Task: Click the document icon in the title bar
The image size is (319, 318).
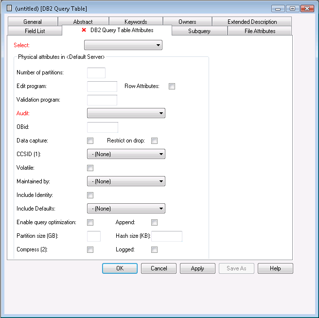Action: pyautogui.click(x=9, y=8)
